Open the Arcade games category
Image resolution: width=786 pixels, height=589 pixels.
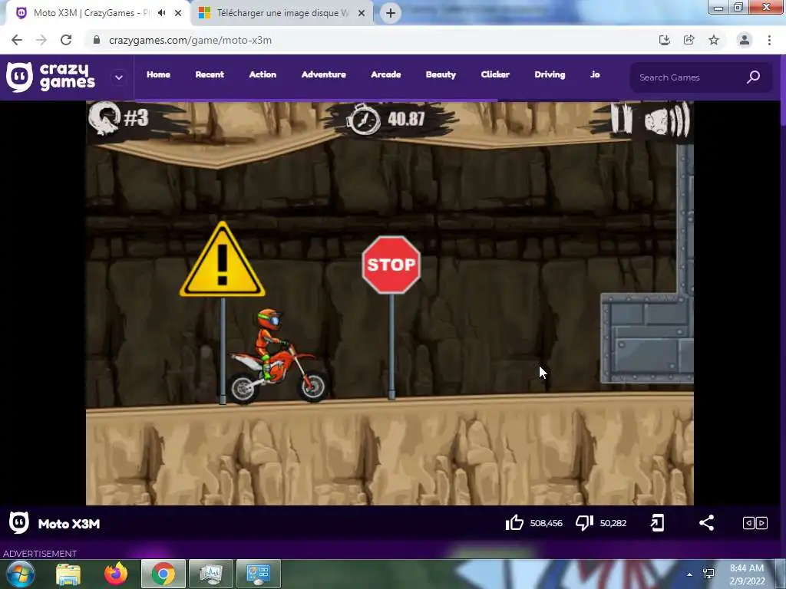tap(386, 74)
